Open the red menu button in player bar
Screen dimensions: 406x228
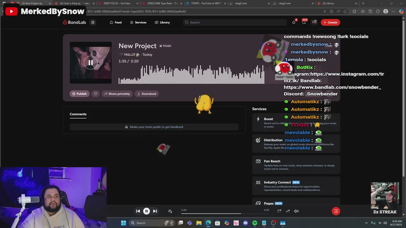click(336, 211)
